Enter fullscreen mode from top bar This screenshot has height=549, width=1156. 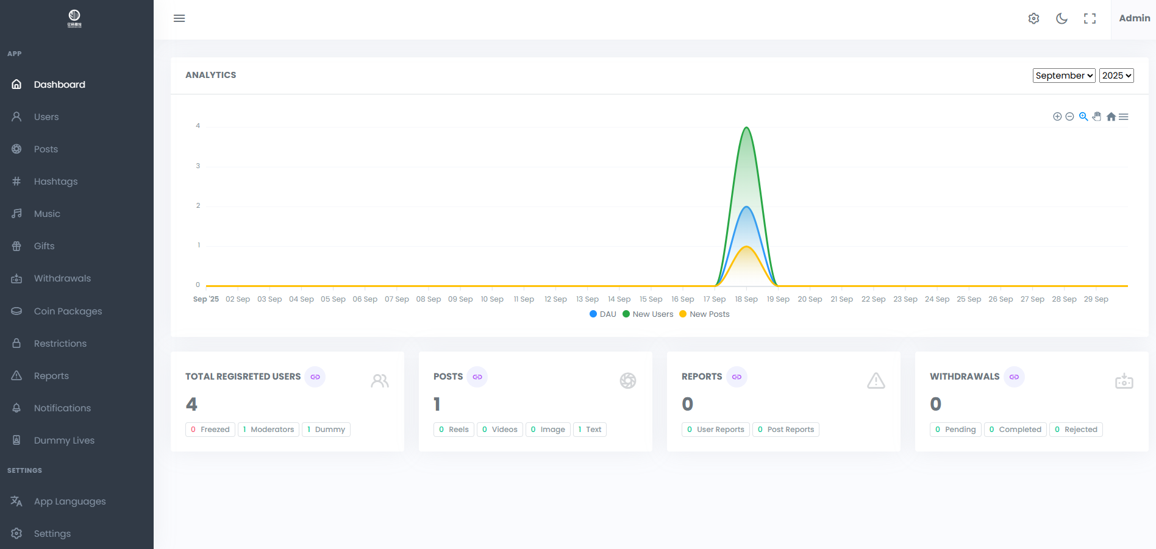coord(1090,18)
